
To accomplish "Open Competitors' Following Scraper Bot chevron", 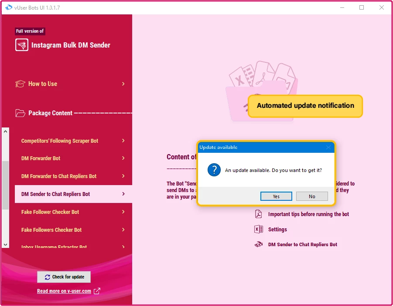I will 123,141.
